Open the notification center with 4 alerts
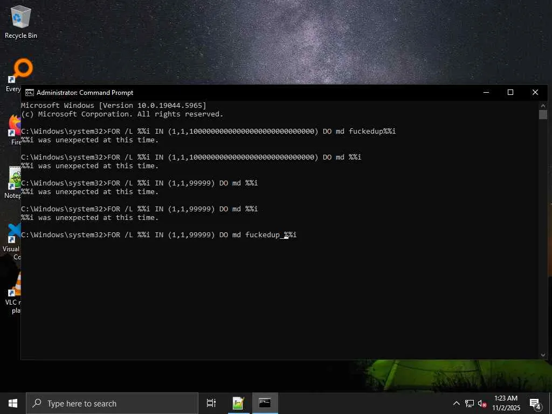The width and height of the screenshot is (552, 414). 535,403
